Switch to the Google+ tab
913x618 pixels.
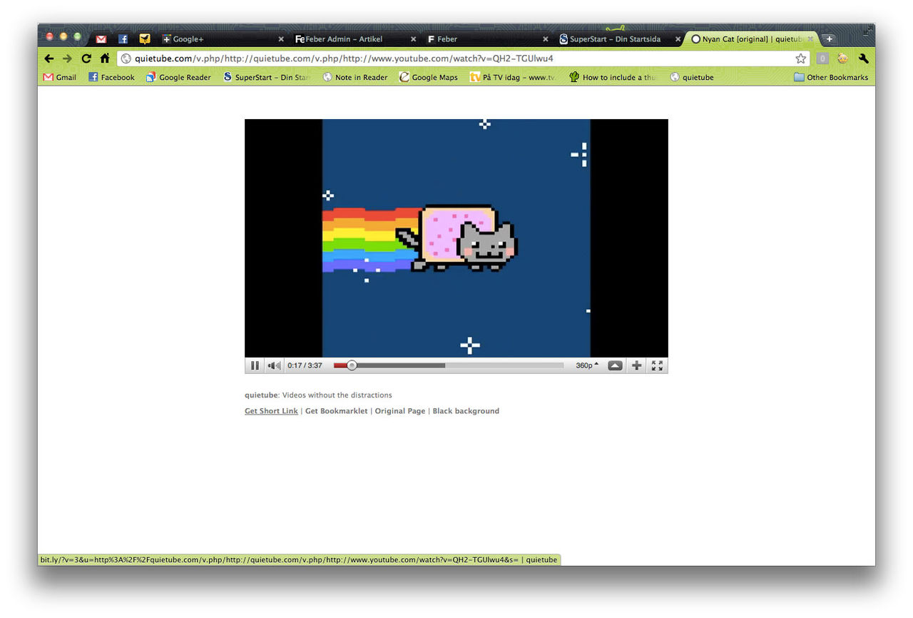[214, 39]
